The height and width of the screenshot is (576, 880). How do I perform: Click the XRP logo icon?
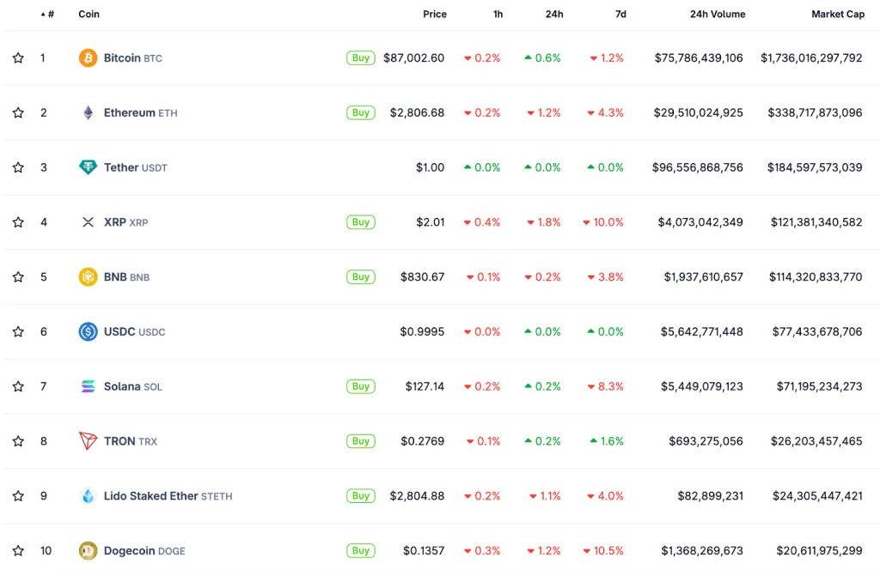click(x=88, y=222)
